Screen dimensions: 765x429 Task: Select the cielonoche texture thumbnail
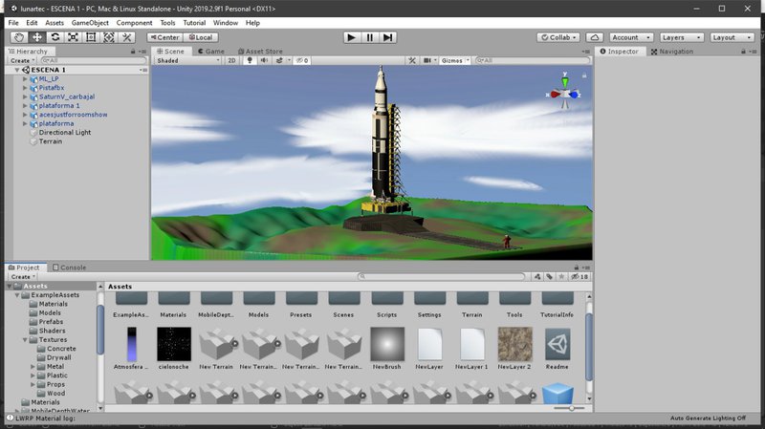point(173,344)
